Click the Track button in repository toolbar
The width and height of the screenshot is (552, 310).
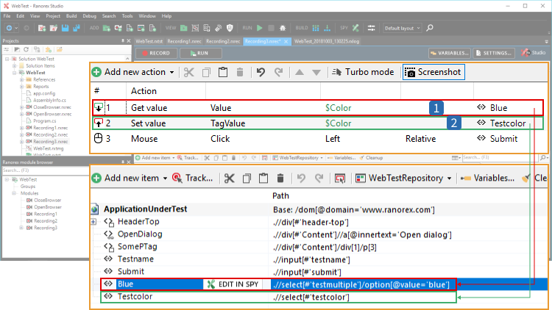[193, 178]
